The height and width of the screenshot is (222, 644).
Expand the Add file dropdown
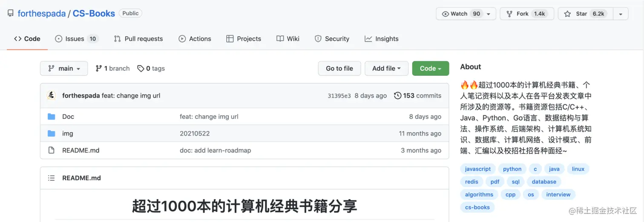(386, 68)
